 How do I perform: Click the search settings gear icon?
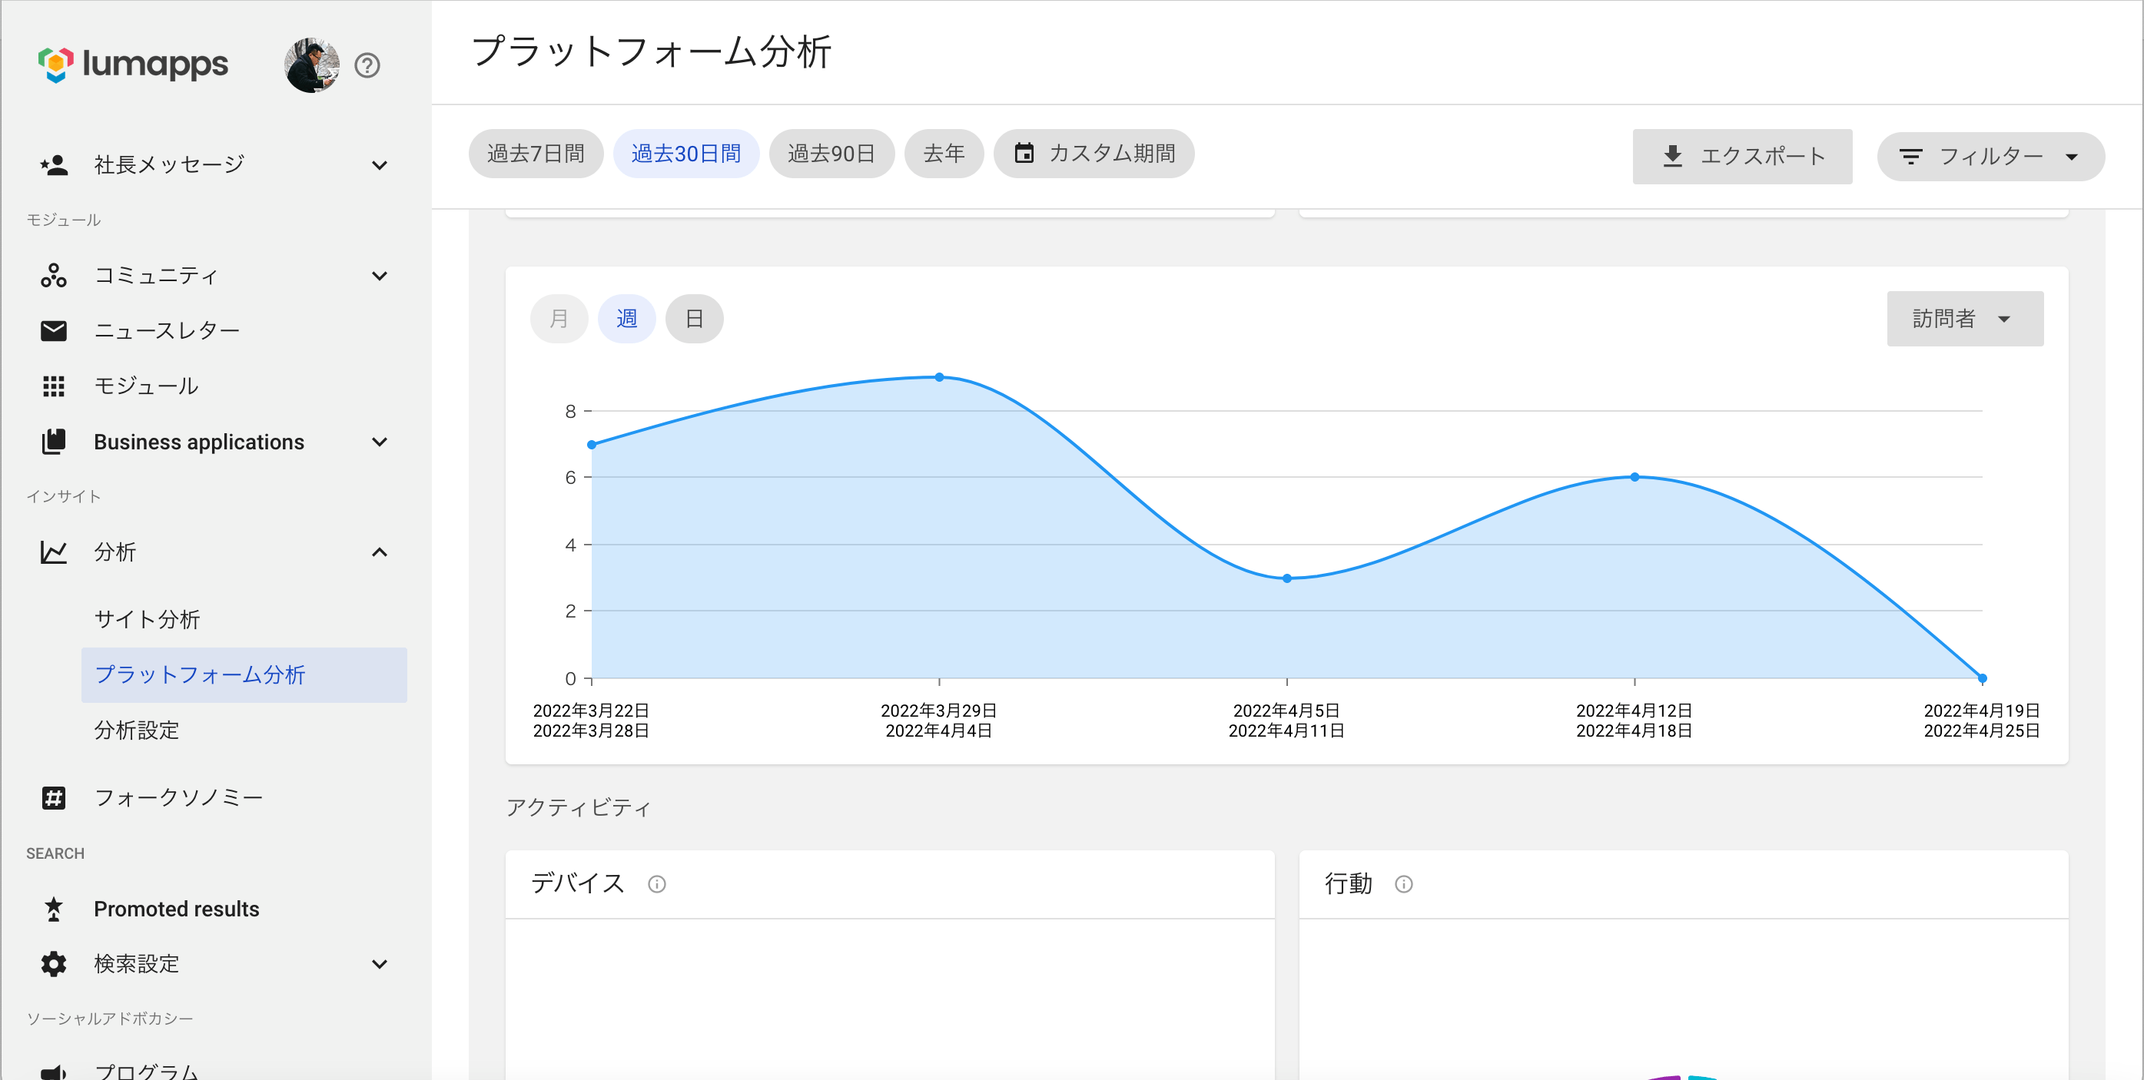53,963
